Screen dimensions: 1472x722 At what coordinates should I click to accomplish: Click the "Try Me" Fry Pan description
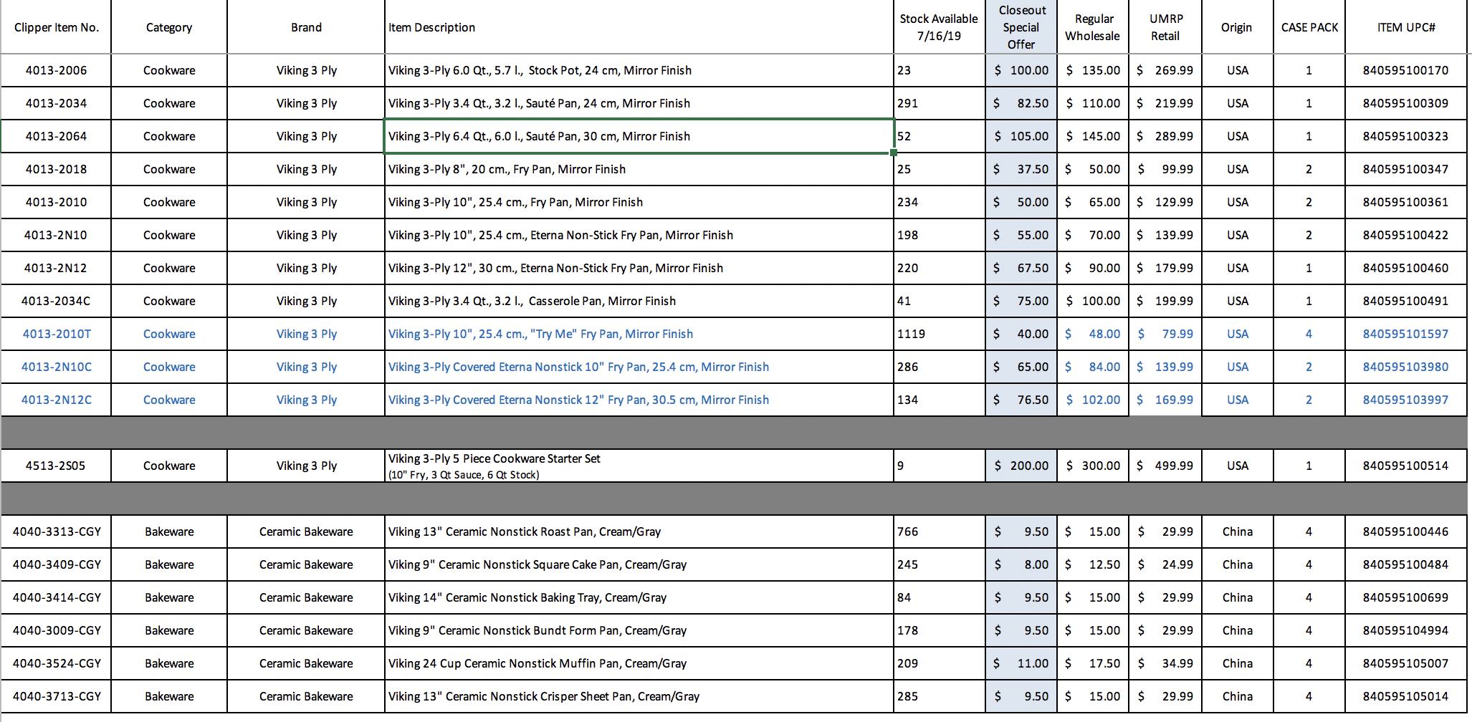pos(639,334)
